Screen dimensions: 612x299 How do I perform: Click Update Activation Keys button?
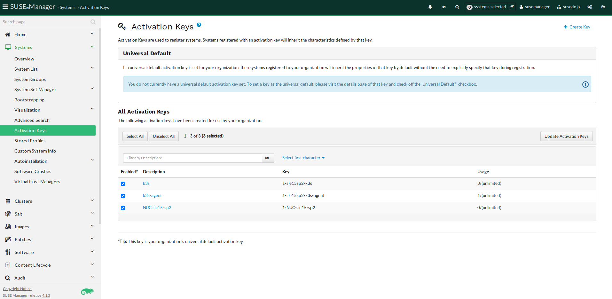tap(566, 136)
